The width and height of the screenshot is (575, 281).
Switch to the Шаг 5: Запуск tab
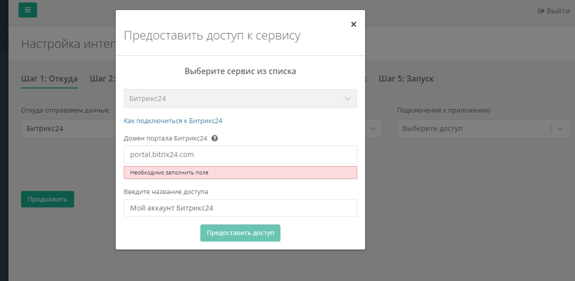(x=406, y=79)
